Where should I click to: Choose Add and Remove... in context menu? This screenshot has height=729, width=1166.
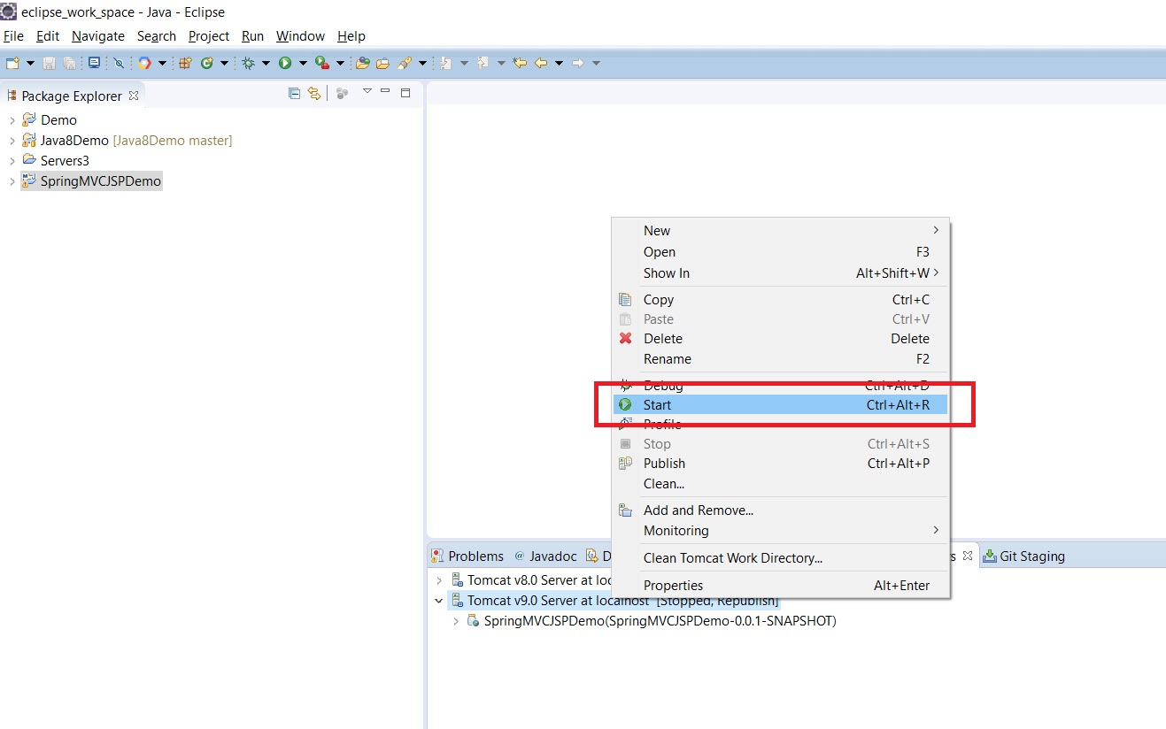[698, 510]
